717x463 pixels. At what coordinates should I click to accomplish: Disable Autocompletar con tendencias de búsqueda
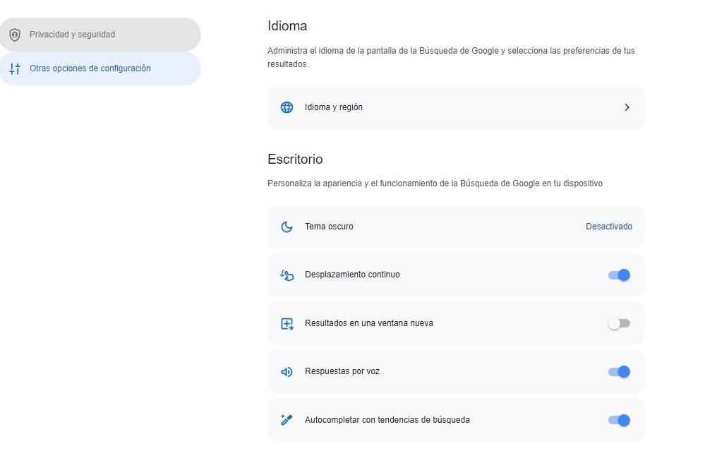coord(618,419)
